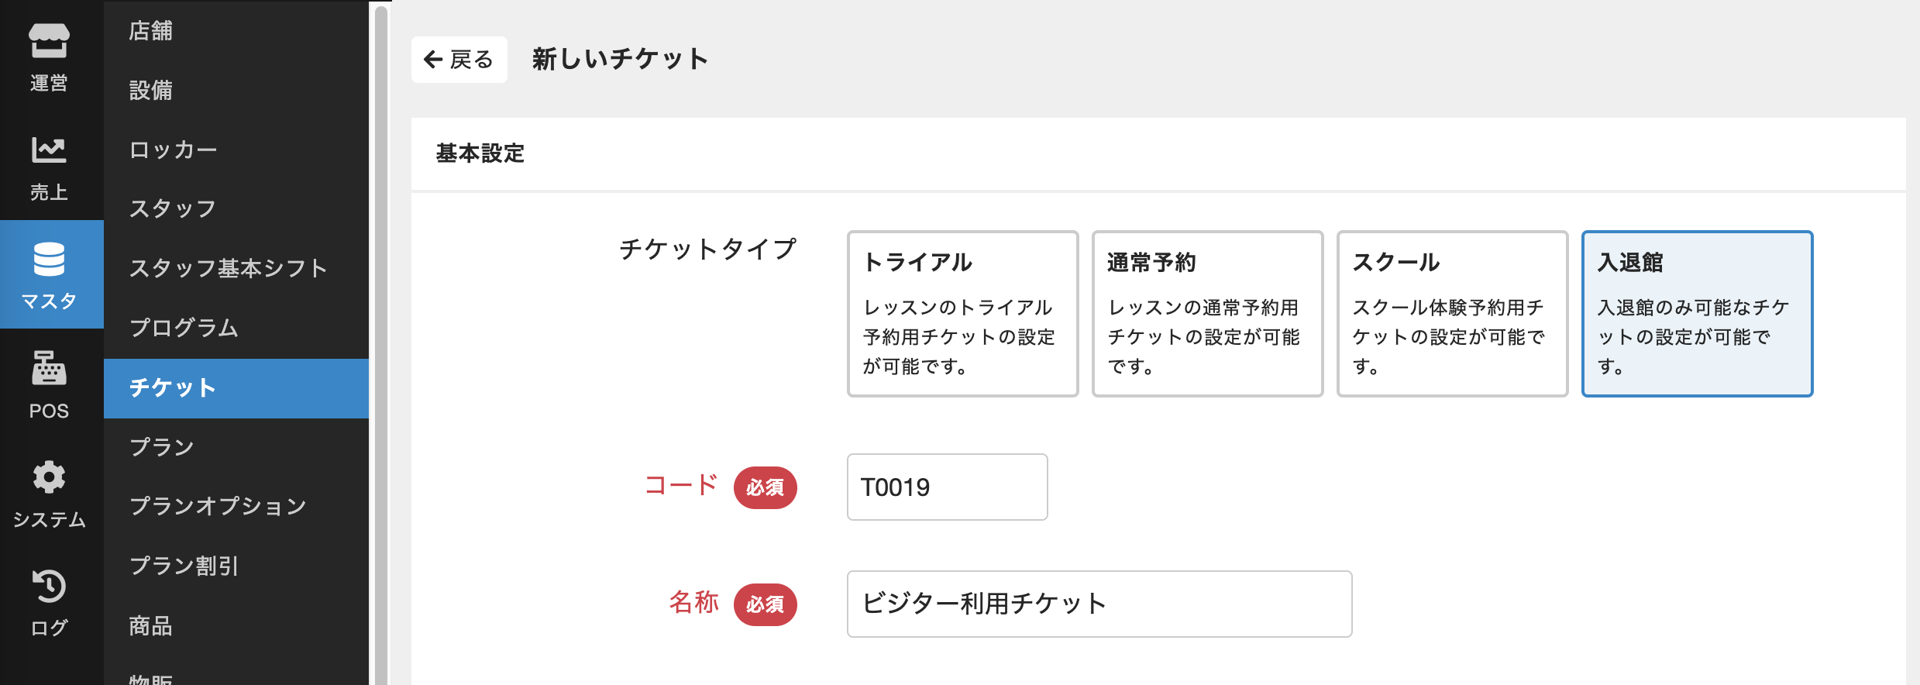Image resolution: width=1920 pixels, height=685 pixels.
Task: Click the 名称 text field
Action: (x=1099, y=604)
